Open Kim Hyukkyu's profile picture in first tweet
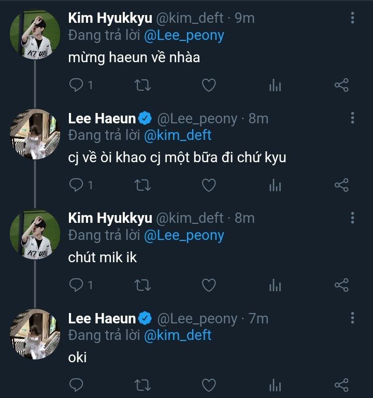This screenshot has height=398, width=373. coord(35,35)
